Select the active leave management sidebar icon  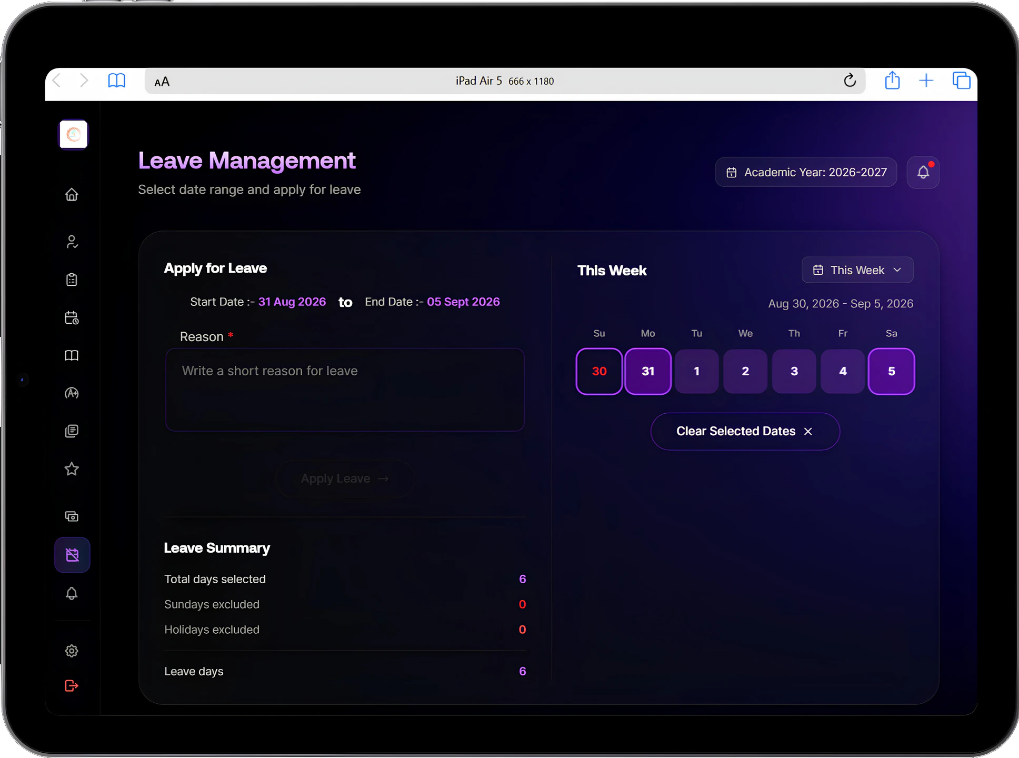(x=72, y=555)
